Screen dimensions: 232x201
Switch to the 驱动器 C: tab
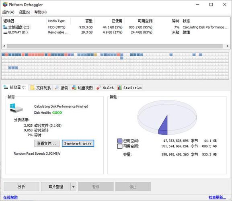(14, 87)
